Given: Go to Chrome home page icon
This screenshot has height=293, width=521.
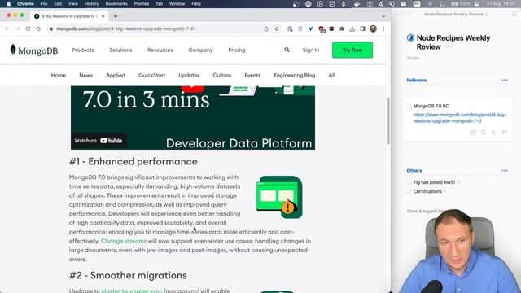Looking at the screenshot, I should pos(38,29).
